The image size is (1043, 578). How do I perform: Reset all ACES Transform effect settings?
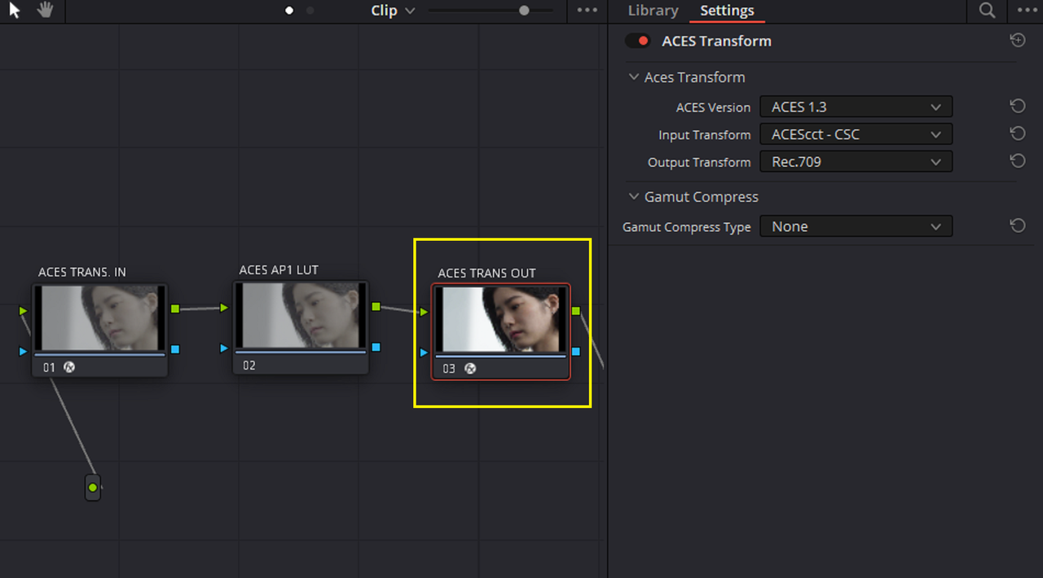coord(1017,40)
